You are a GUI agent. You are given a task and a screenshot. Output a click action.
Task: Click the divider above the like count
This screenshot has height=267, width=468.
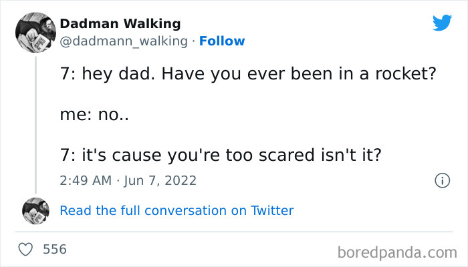234,231
